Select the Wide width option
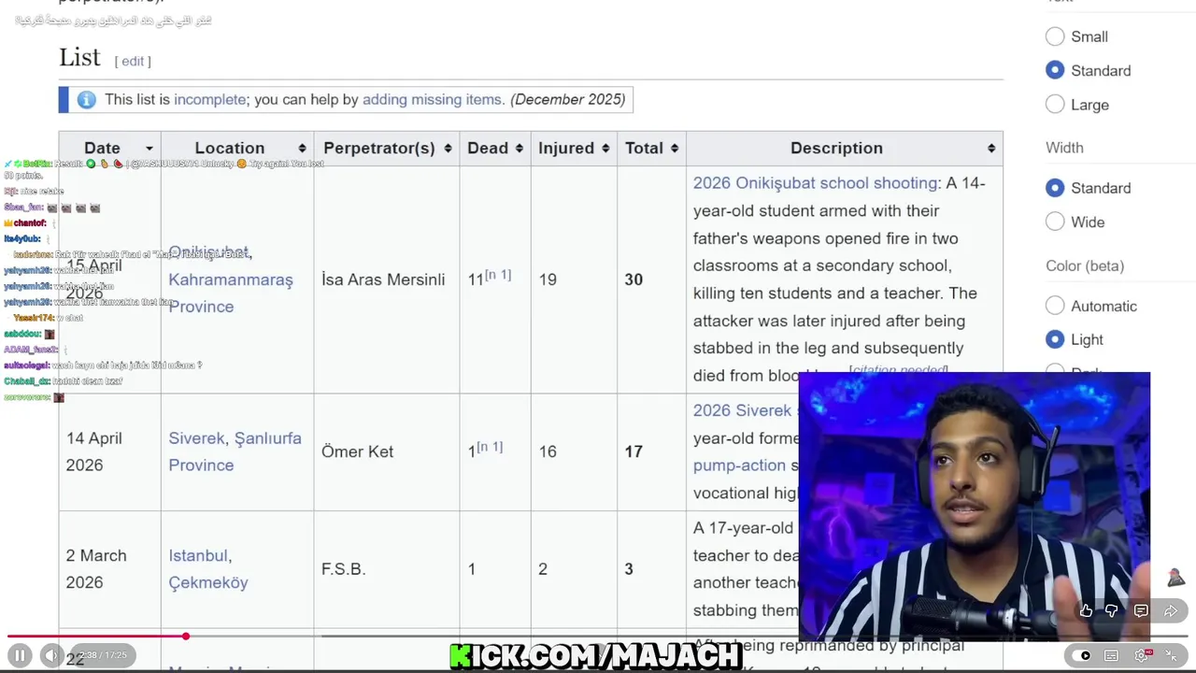The image size is (1196, 673). (1055, 222)
